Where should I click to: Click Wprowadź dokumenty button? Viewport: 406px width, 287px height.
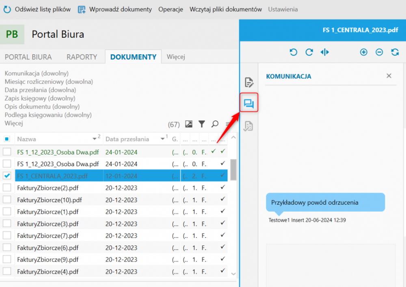point(115,9)
